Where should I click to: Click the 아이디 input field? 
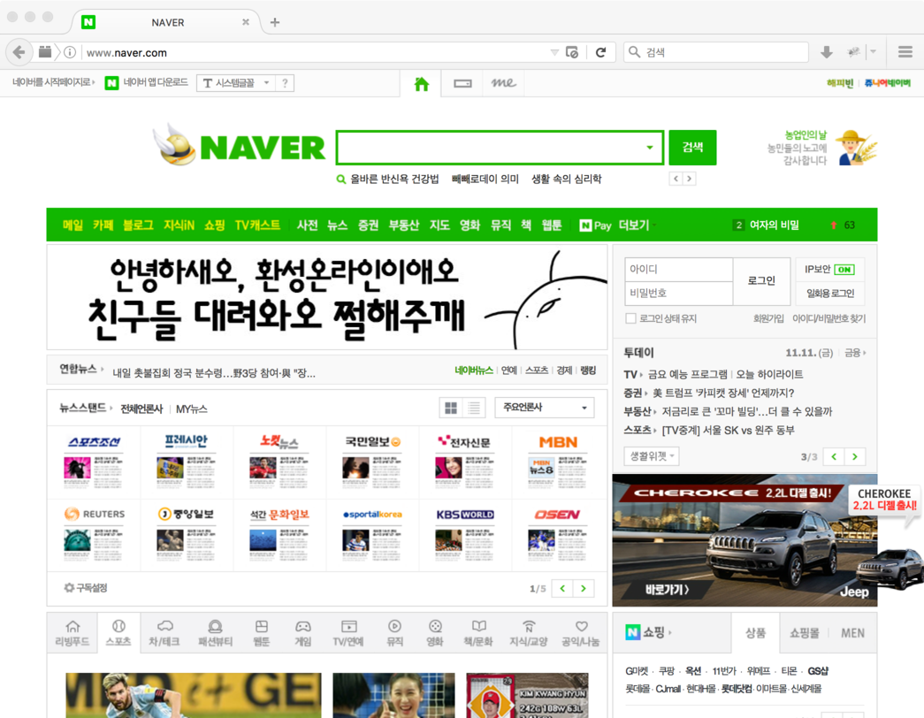(x=678, y=269)
